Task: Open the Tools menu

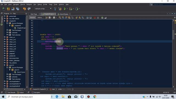Action: pos(56,4)
